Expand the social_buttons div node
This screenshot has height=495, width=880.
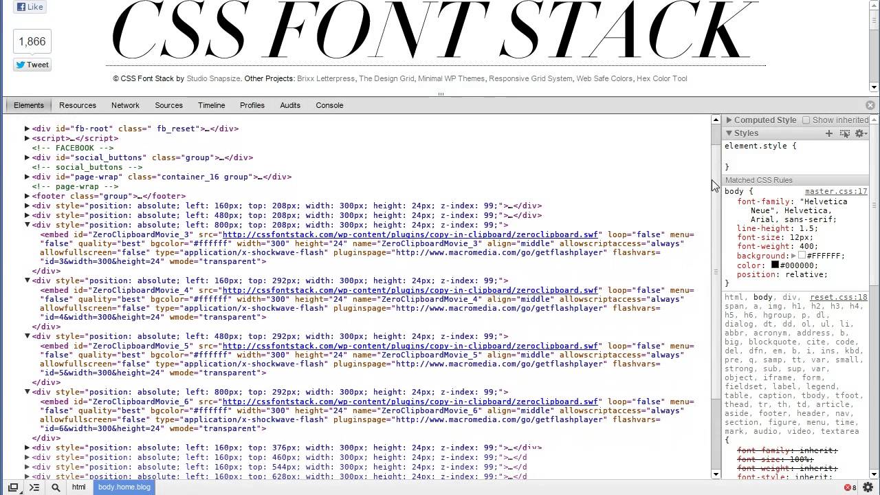[27, 157]
